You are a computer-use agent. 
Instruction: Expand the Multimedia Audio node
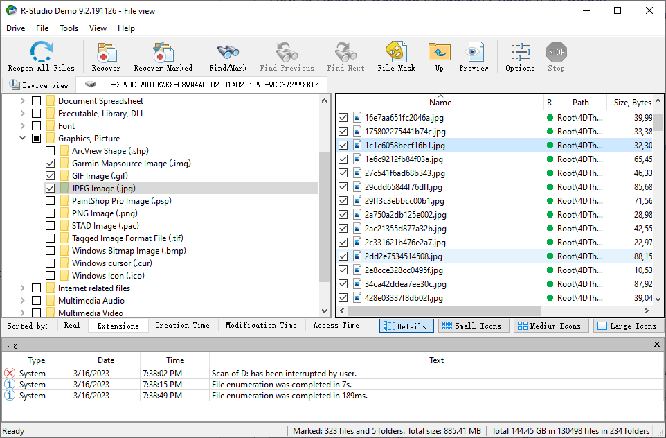click(23, 300)
